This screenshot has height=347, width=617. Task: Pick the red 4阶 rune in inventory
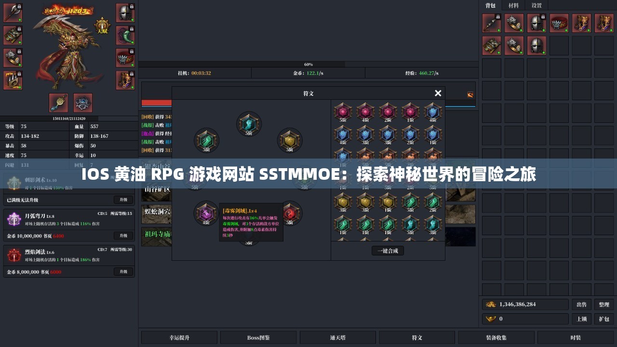(365, 112)
